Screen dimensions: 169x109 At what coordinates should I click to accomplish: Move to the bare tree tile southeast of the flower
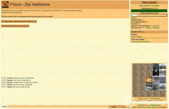[x=156, y=87]
